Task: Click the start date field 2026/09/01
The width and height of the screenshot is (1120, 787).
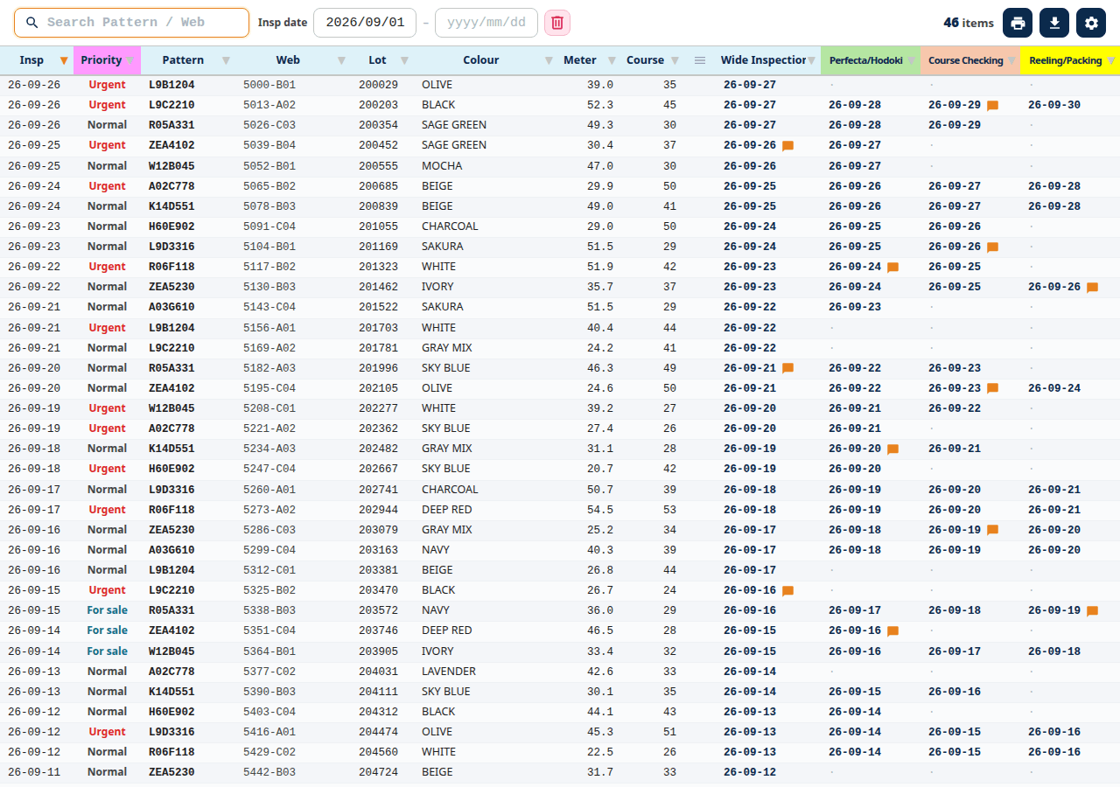Action: coord(365,23)
